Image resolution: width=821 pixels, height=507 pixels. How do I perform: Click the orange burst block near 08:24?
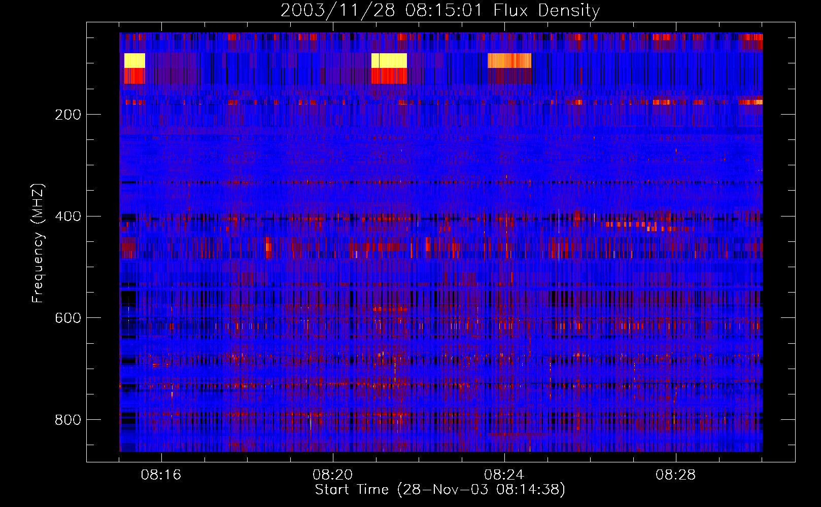(509, 60)
